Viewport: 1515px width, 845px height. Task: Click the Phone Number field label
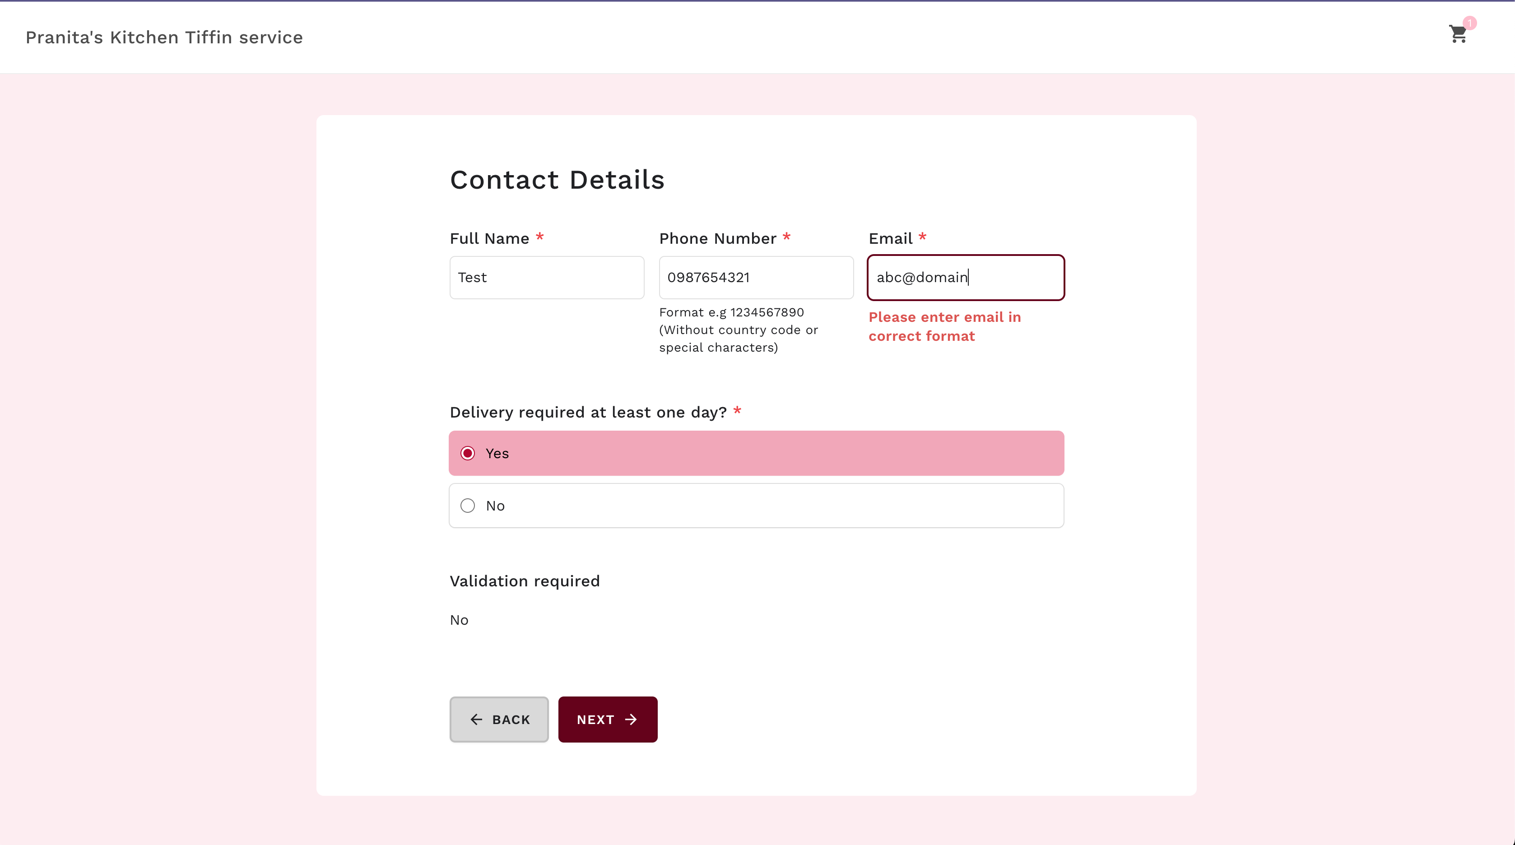click(717, 239)
